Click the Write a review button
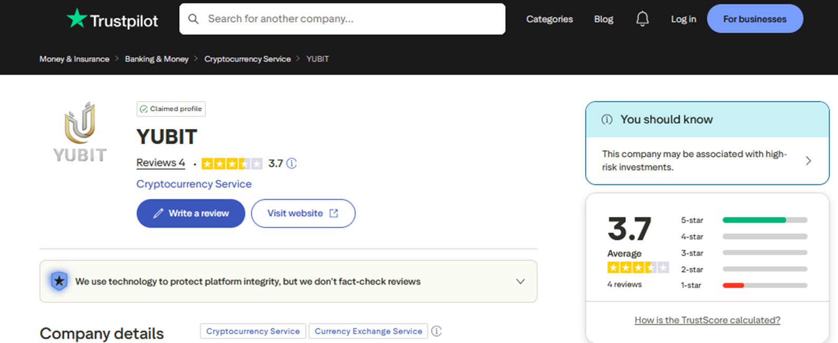The image size is (838, 343). (191, 213)
